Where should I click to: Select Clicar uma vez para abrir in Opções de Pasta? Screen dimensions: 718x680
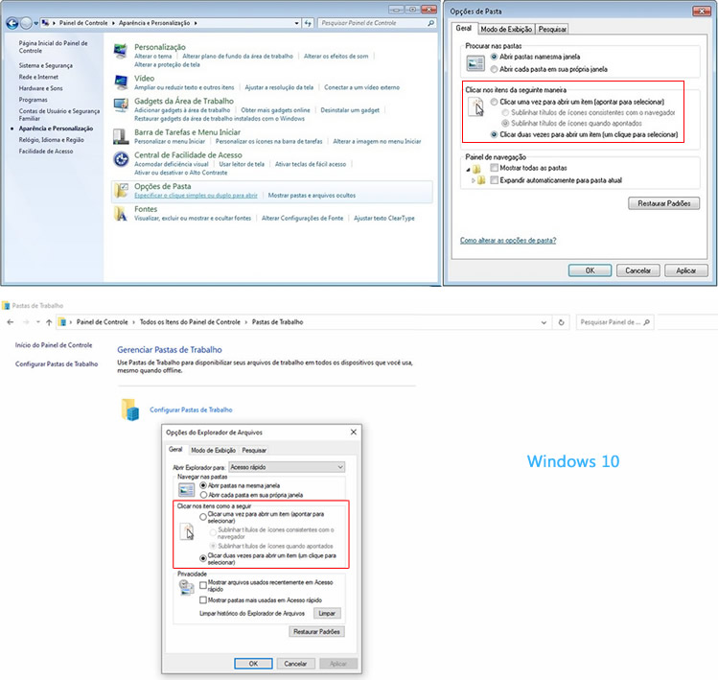(x=494, y=102)
